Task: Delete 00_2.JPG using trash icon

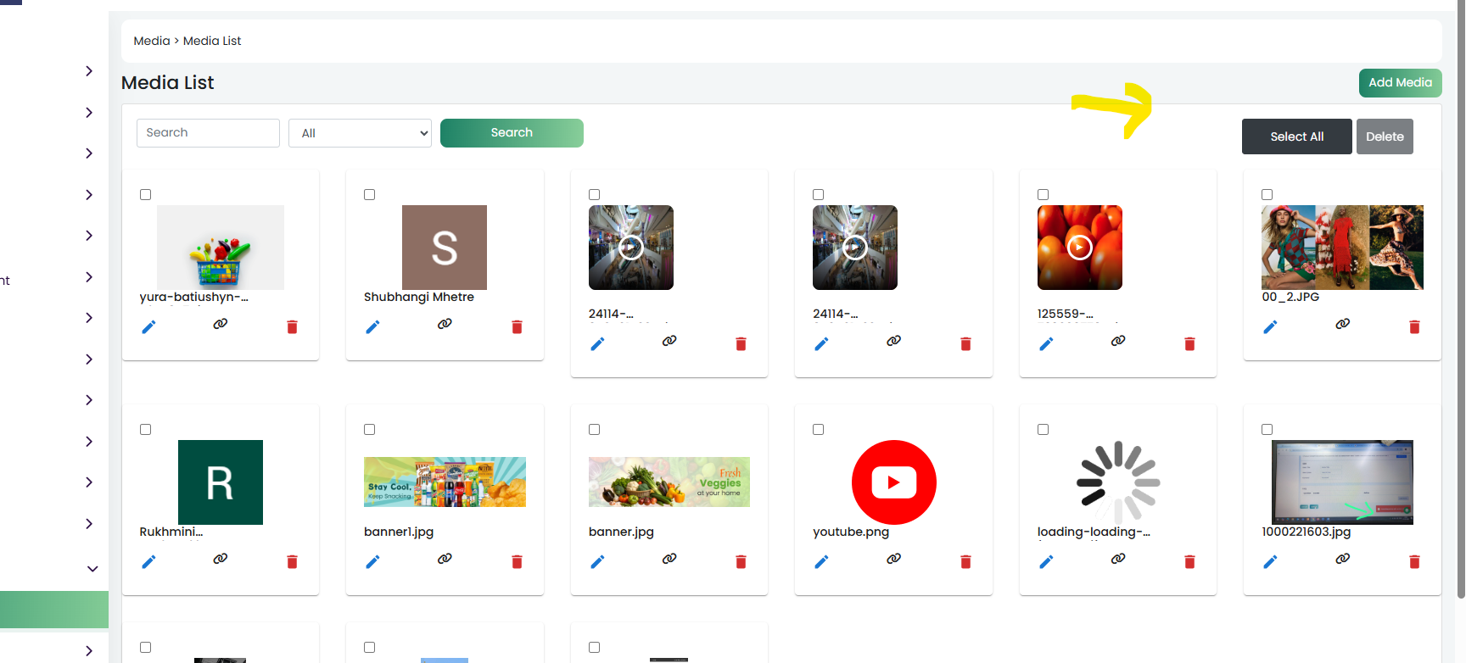Action: pyautogui.click(x=1414, y=327)
